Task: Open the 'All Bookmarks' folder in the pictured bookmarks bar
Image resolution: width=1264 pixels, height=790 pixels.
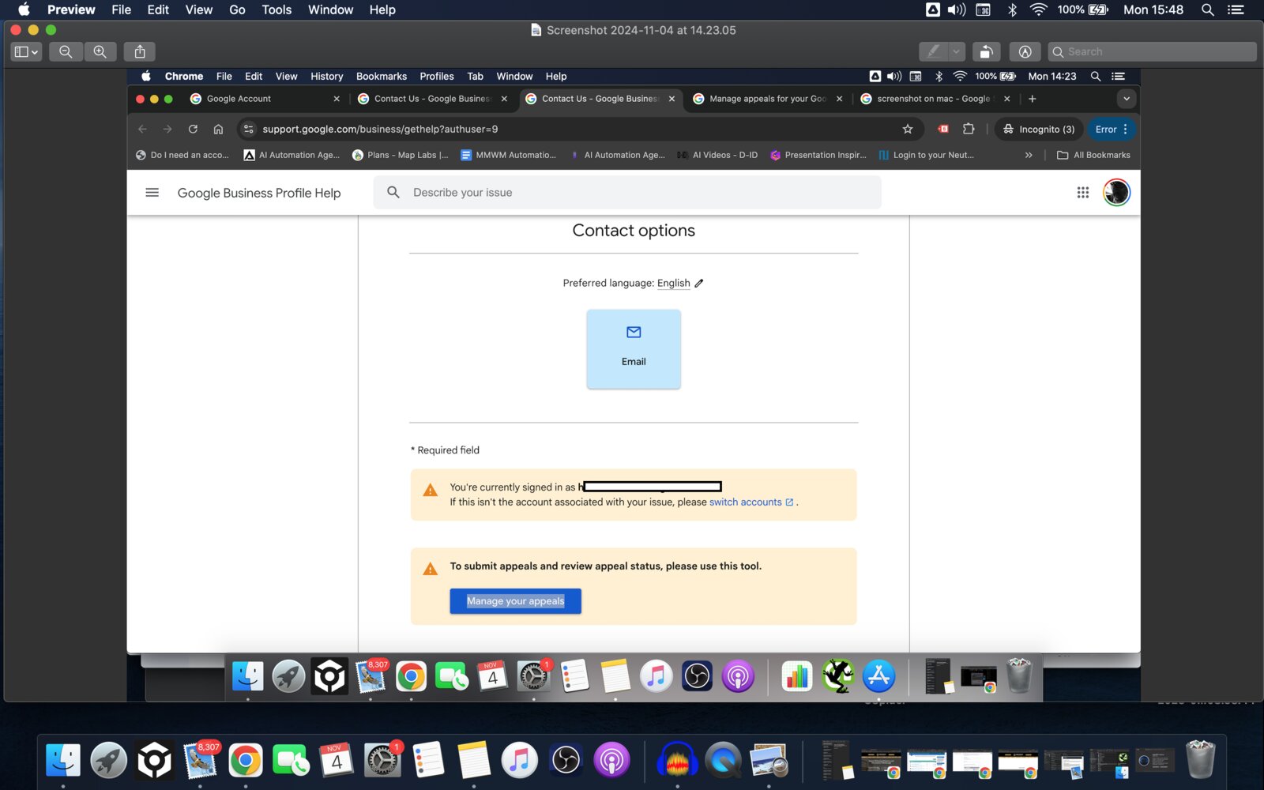Action: pyautogui.click(x=1093, y=155)
